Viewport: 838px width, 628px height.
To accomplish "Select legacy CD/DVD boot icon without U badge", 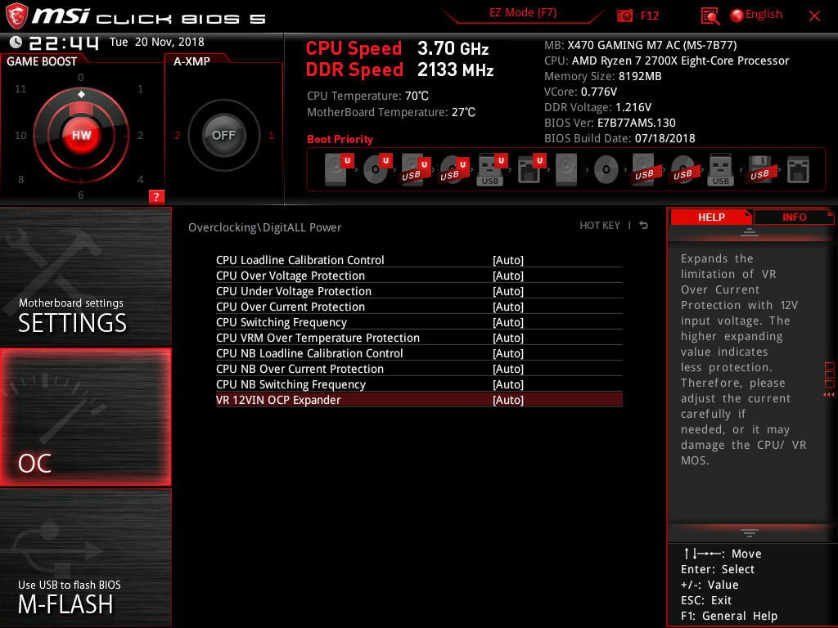I will [x=606, y=169].
